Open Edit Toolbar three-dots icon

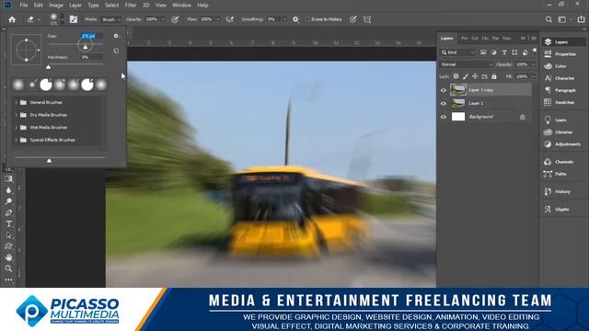[8, 280]
